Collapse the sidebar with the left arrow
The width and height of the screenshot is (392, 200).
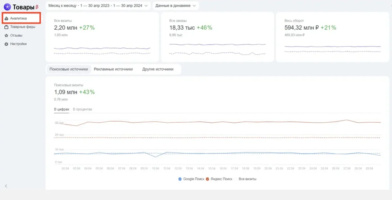[x=6, y=186]
